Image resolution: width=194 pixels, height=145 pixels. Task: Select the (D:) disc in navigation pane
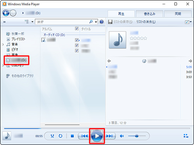(16, 60)
